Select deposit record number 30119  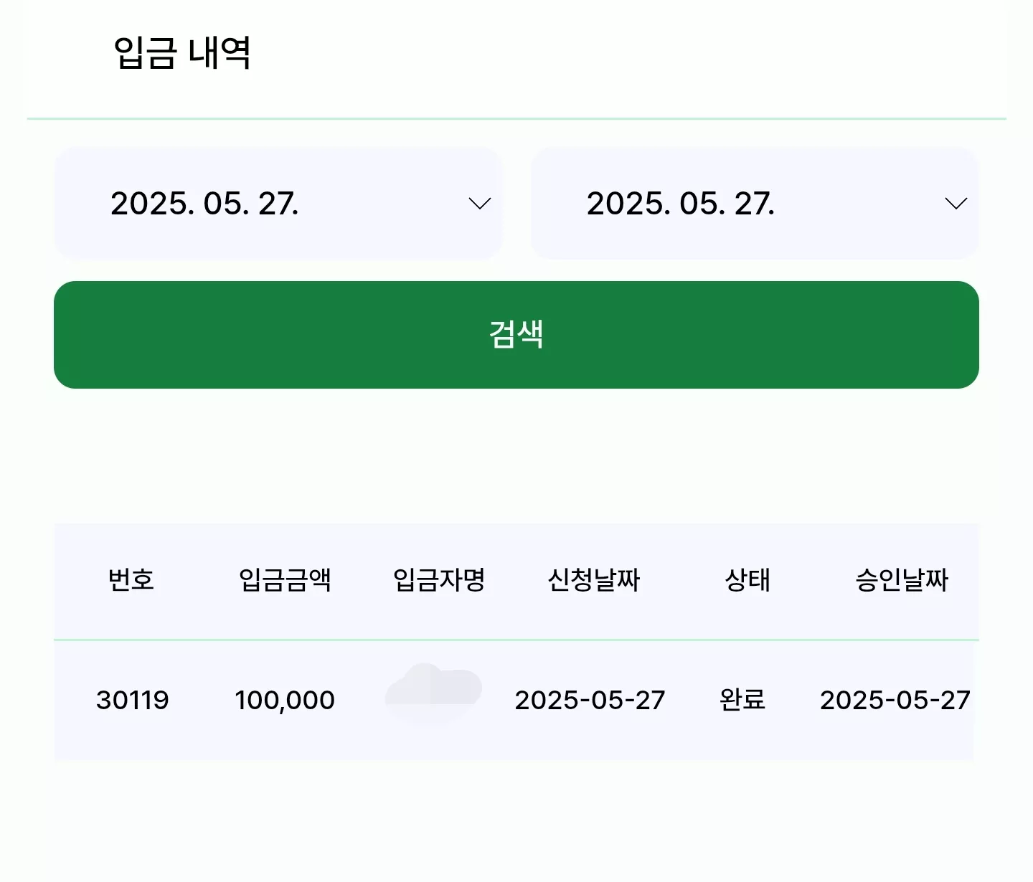133,700
